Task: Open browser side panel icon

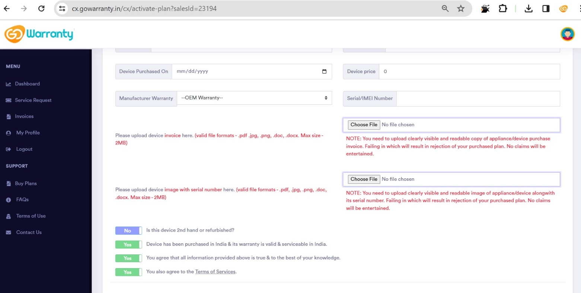Action: click(x=546, y=9)
